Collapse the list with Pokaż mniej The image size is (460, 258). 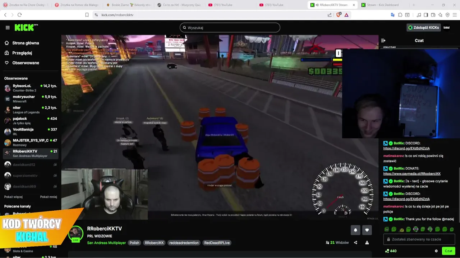49,197
